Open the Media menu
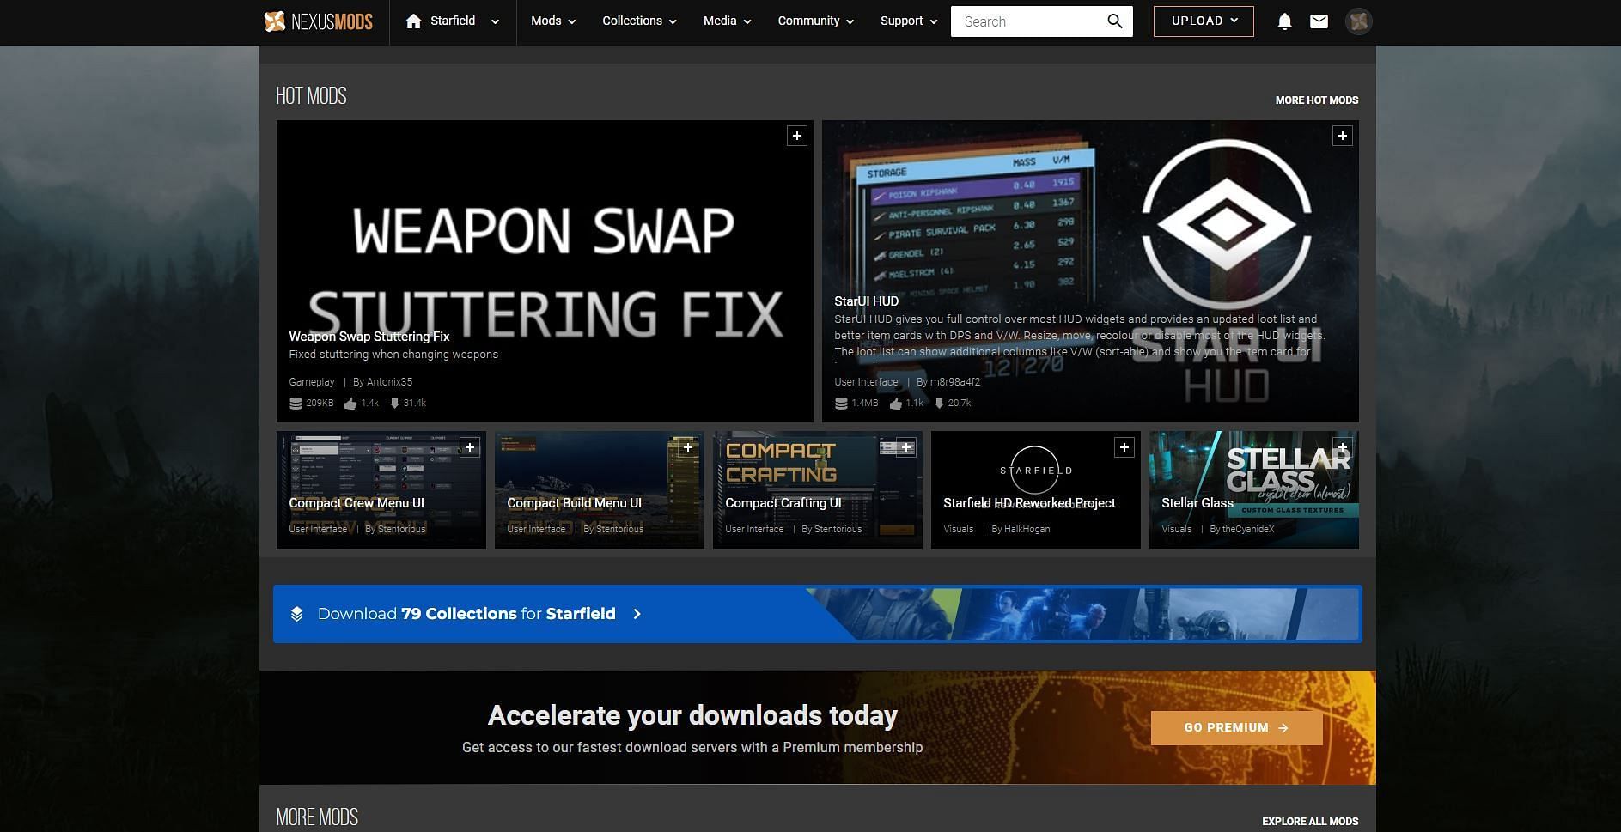1621x832 pixels. click(727, 21)
